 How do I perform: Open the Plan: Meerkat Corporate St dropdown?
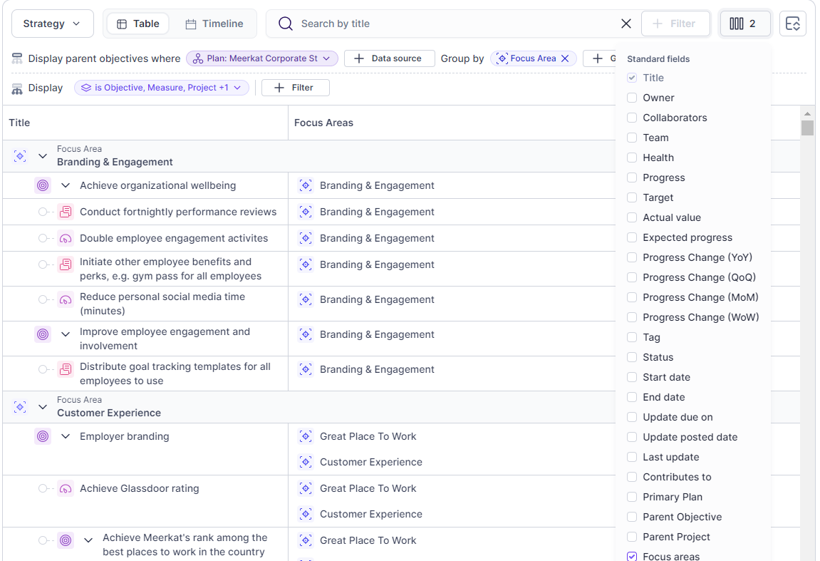pyautogui.click(x=261, y=58)
